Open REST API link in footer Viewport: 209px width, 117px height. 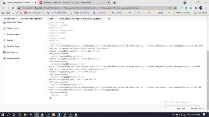pos(181,109)
